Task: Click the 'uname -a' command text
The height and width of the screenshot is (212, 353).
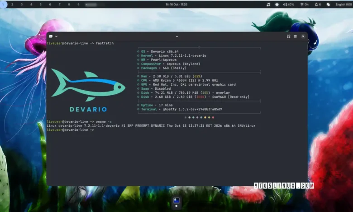Action: pos(104,122)
